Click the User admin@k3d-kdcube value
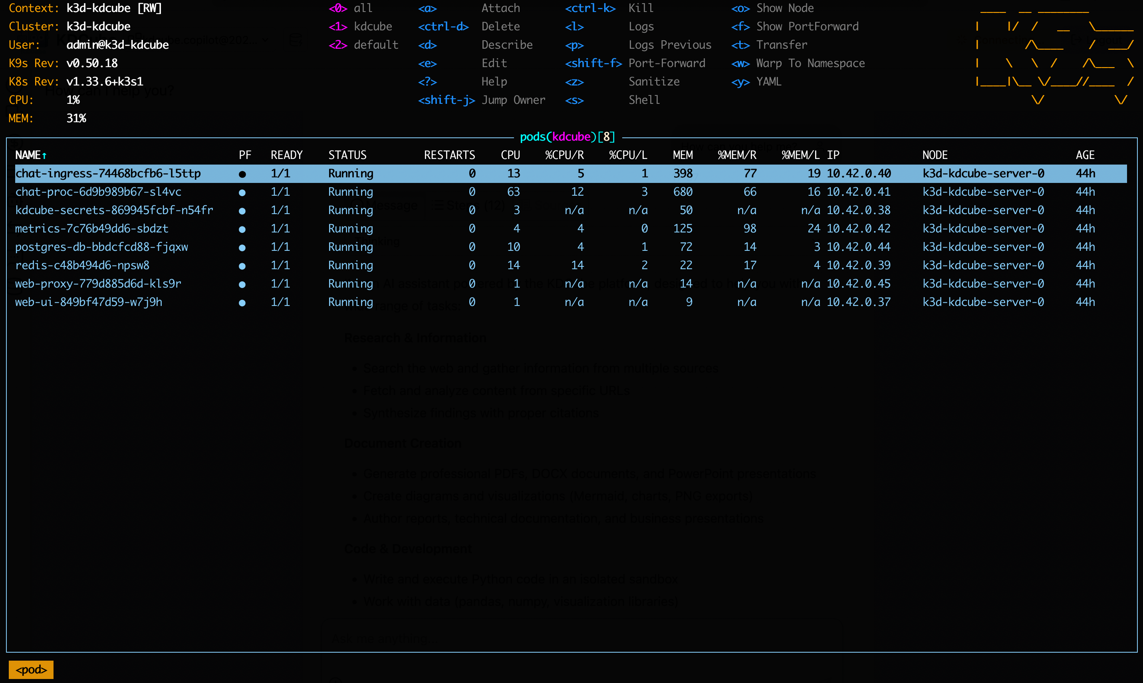This screenshot has height=683, width=1143. (x=117, y=45)
